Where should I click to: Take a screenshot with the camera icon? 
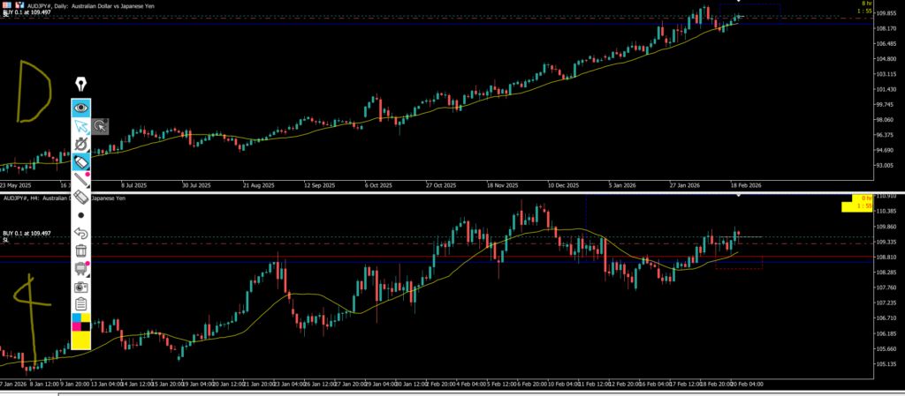coord(80,287)
